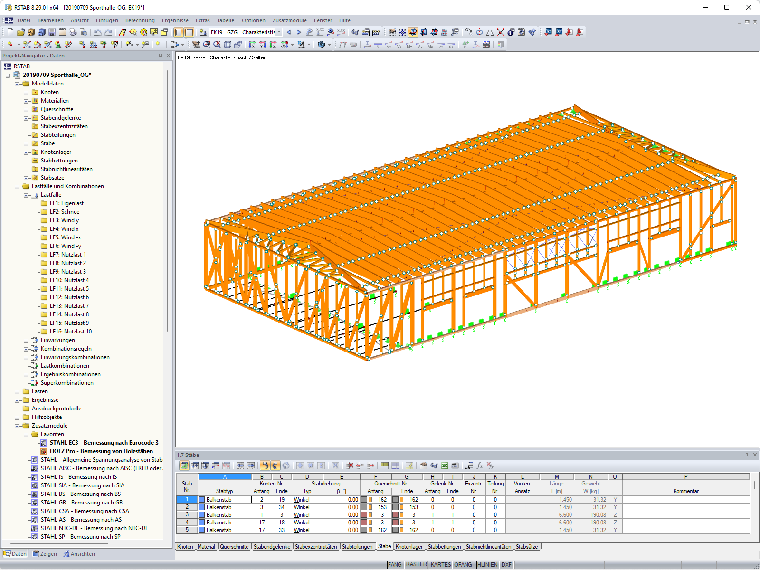Screen dimensions: 760x570
Task: Expand the Ergebnisse tree node
Action: (17, 400)
